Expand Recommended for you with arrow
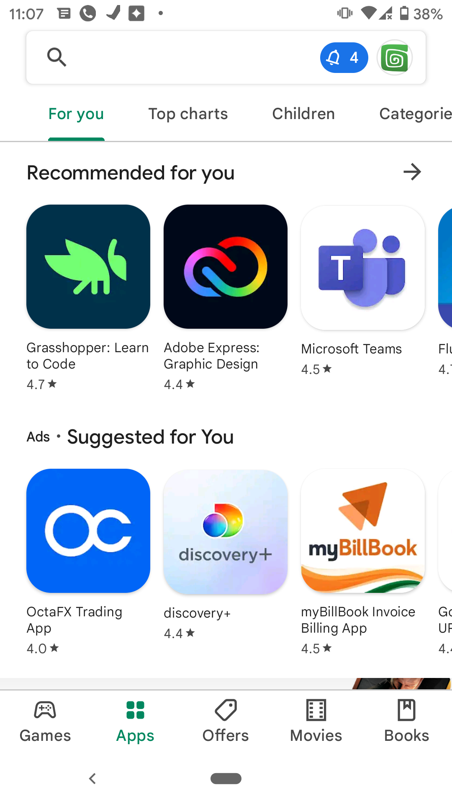 tap(412, 172)
